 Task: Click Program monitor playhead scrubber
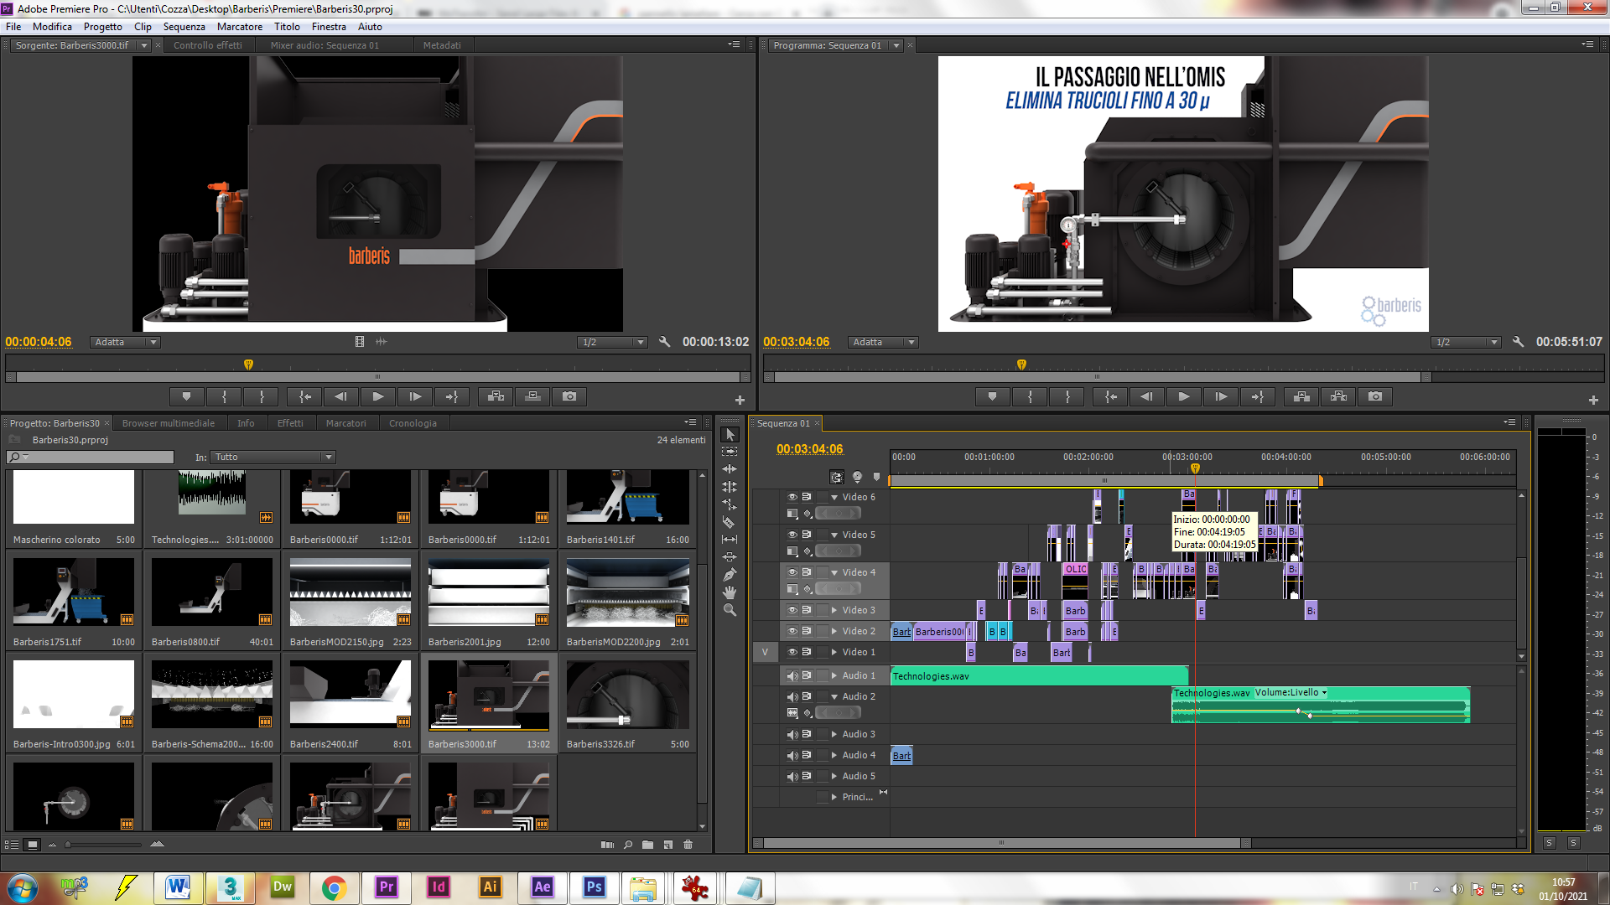[x=1021, y=365]
